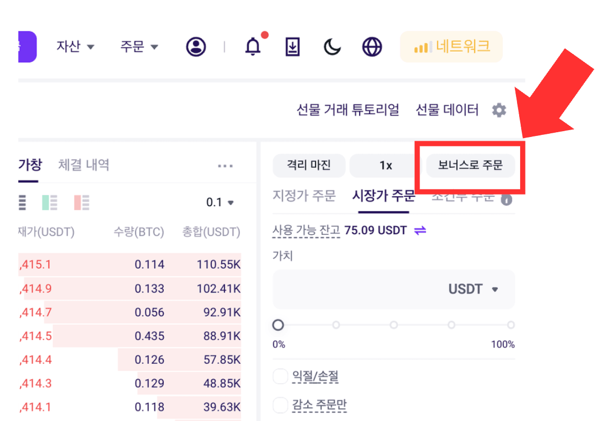Click the balance transfer arrows icon
The width and height of the screenshot is (606, 421).
click(x=420, y=231)
